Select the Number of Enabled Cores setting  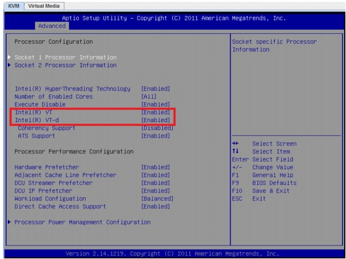pyautogui.click(x=54, y=97)
